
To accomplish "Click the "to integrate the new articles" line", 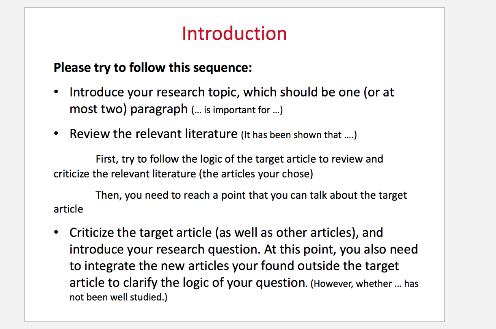I will pos(234,266).
